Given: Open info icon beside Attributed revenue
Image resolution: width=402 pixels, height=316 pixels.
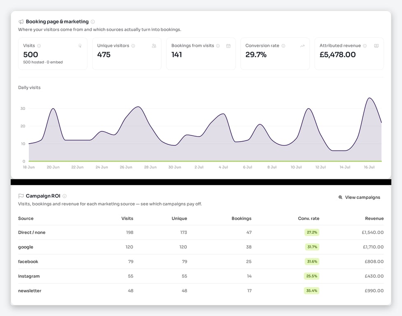Looking at the screenshot, I should (365, 46).
